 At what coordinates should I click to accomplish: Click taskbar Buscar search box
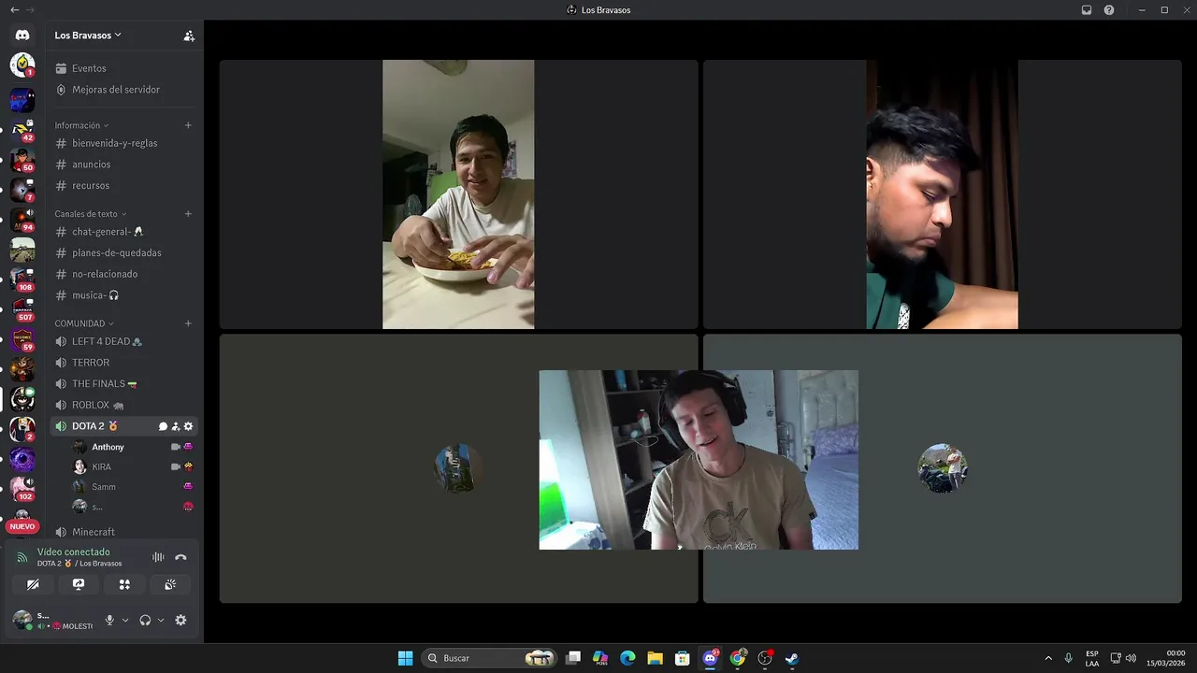489,658
